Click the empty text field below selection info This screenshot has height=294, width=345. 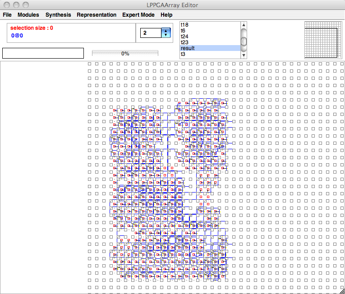43,53
